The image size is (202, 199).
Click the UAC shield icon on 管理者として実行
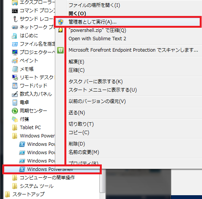point(61,22)
